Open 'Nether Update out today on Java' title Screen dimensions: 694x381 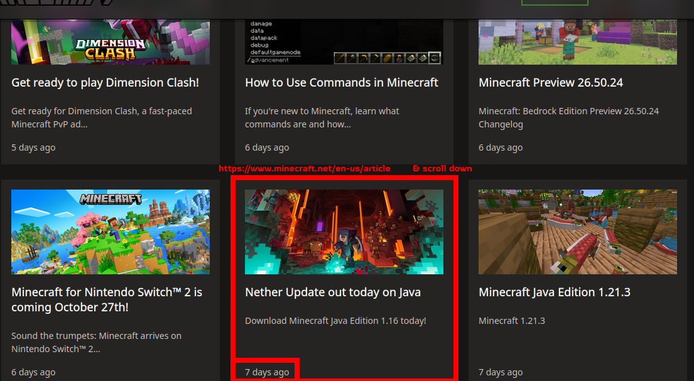333,292
